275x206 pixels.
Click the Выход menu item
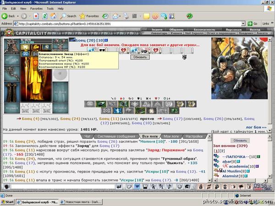tap(255, 30)
